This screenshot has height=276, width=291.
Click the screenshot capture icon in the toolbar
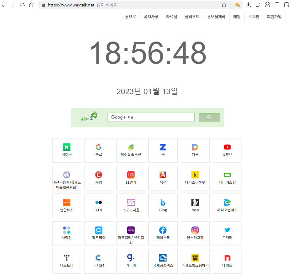pos(267,5)
